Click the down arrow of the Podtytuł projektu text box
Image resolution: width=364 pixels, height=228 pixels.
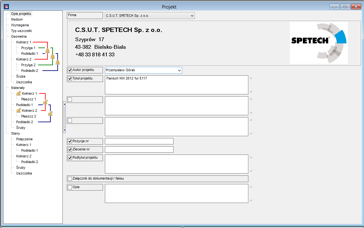pos(251,171)
